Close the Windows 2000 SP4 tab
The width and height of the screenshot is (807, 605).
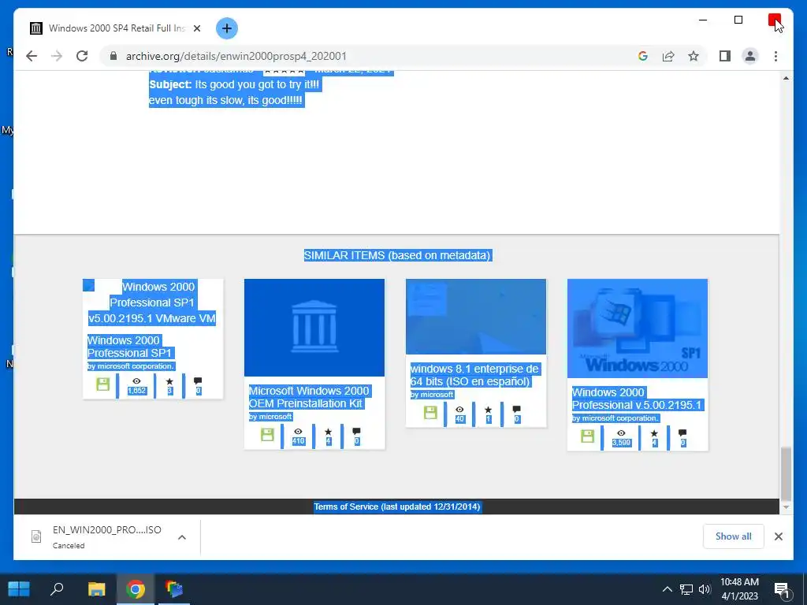(196, 28)
